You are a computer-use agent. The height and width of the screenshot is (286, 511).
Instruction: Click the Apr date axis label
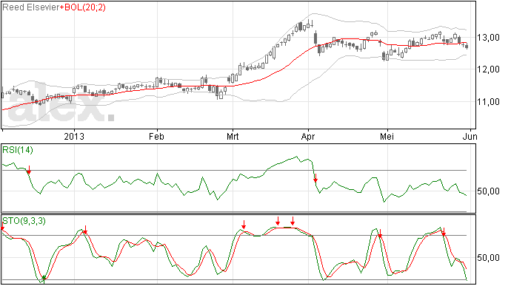(x=308, y=136)
